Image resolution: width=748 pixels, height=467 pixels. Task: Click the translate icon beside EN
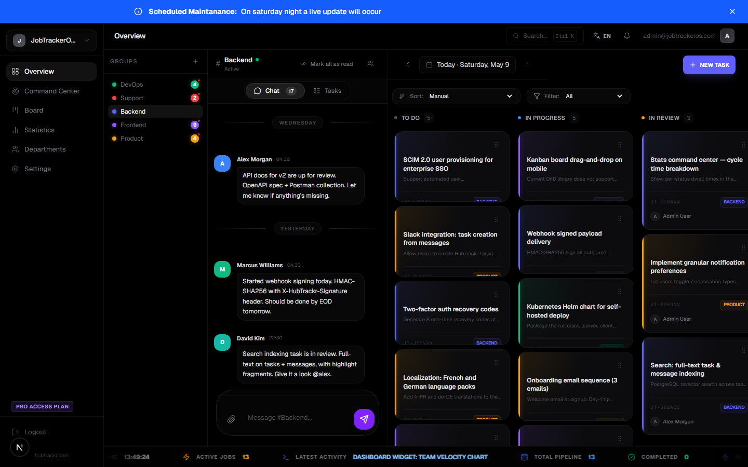(596, 36)
